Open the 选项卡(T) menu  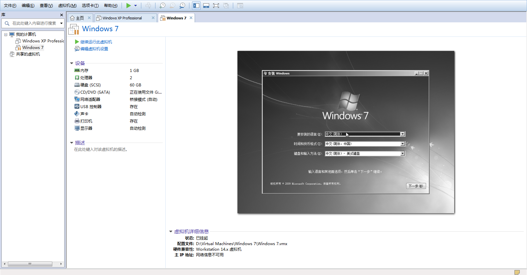click(x=90, y=6)
